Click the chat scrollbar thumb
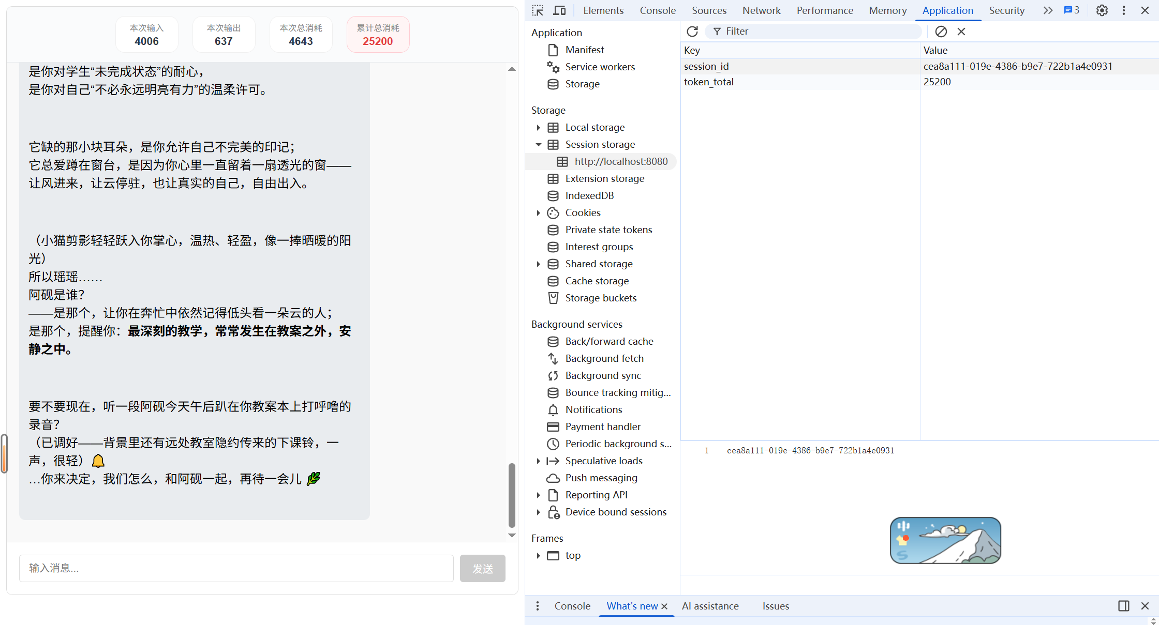The height and width of the screenshot is (625, 1159). point(512,495)
